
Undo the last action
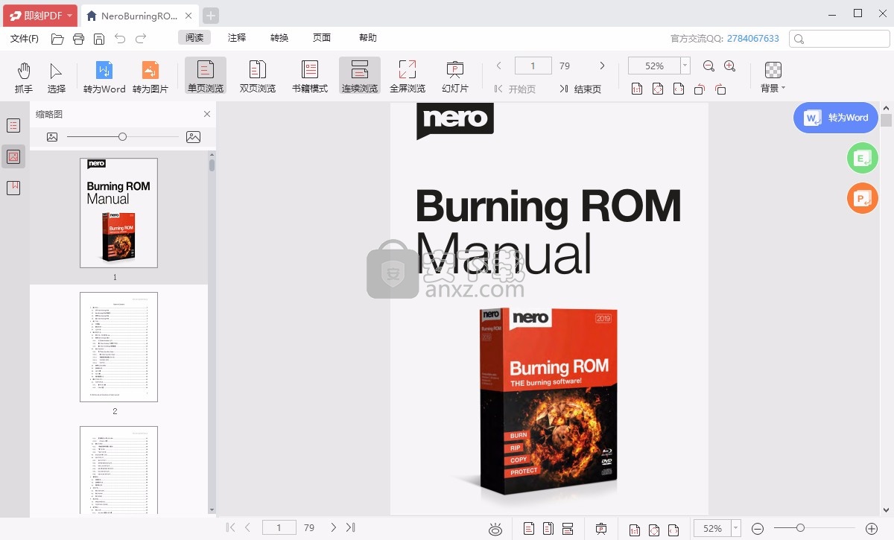click(120, 39)
